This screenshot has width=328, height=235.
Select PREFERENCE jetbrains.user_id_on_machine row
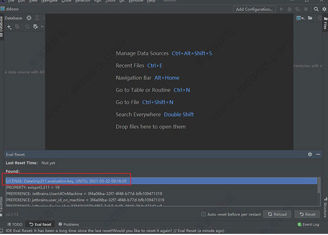point(162,200)
